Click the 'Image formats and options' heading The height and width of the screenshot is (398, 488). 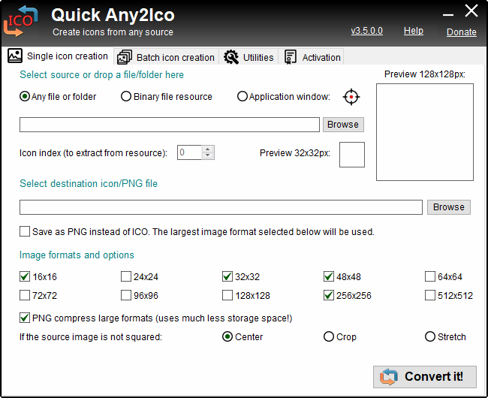77,255
